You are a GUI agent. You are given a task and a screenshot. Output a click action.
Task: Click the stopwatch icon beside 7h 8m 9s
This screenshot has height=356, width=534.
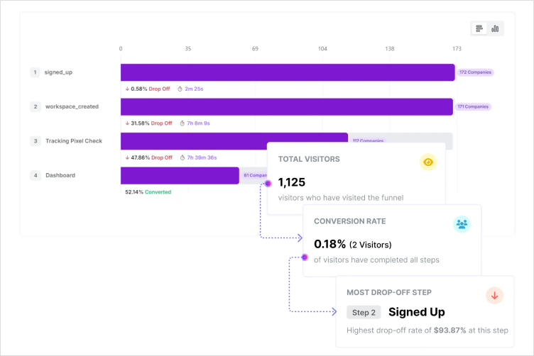[182, 123]
